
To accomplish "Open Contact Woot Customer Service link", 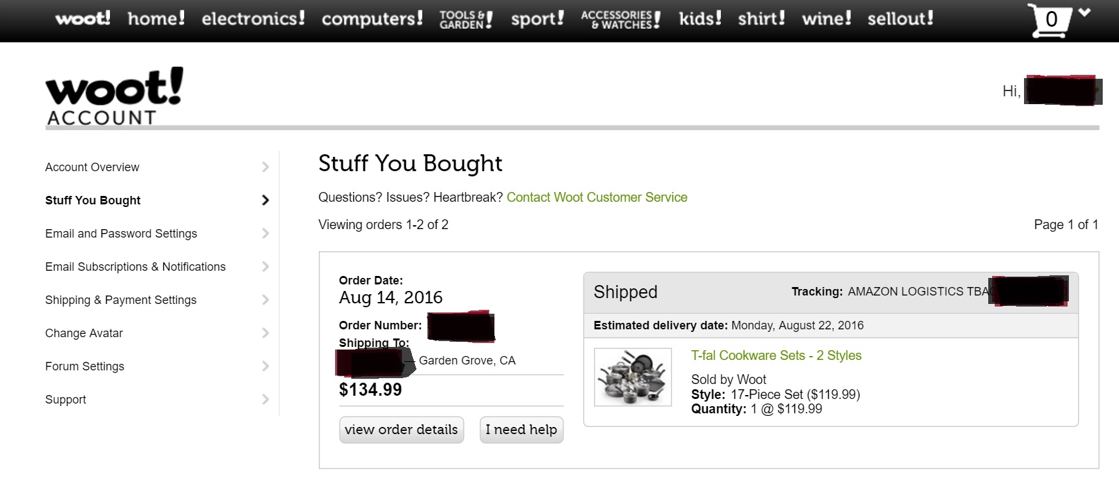I will pos(597,197).
